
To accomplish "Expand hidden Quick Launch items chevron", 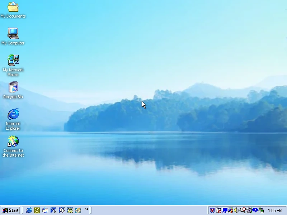I will pyautogui.click(x=87, y=209).
